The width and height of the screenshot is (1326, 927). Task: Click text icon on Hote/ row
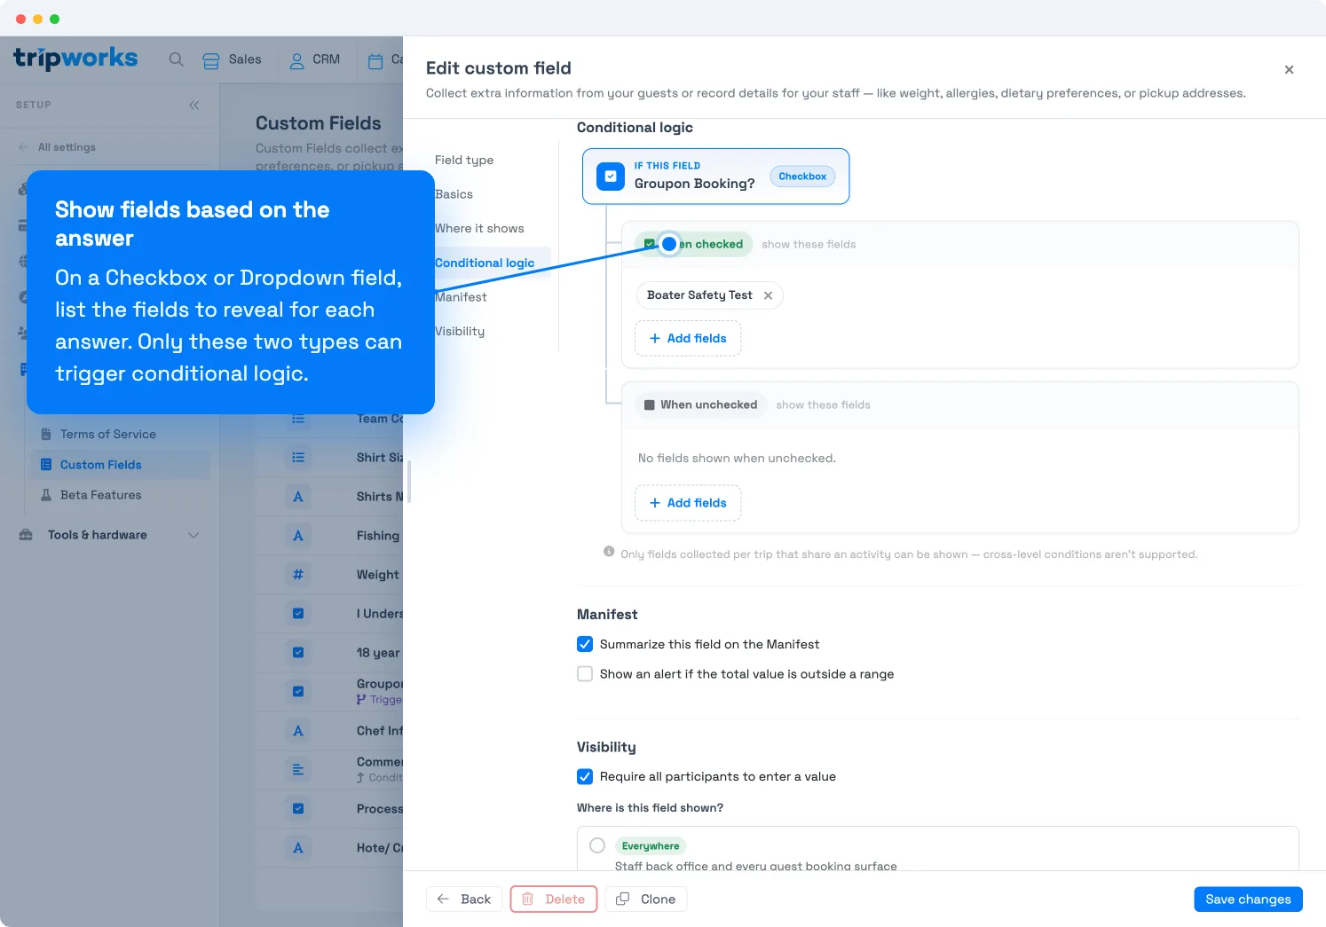pyautogui.click(x=298, y=848)
